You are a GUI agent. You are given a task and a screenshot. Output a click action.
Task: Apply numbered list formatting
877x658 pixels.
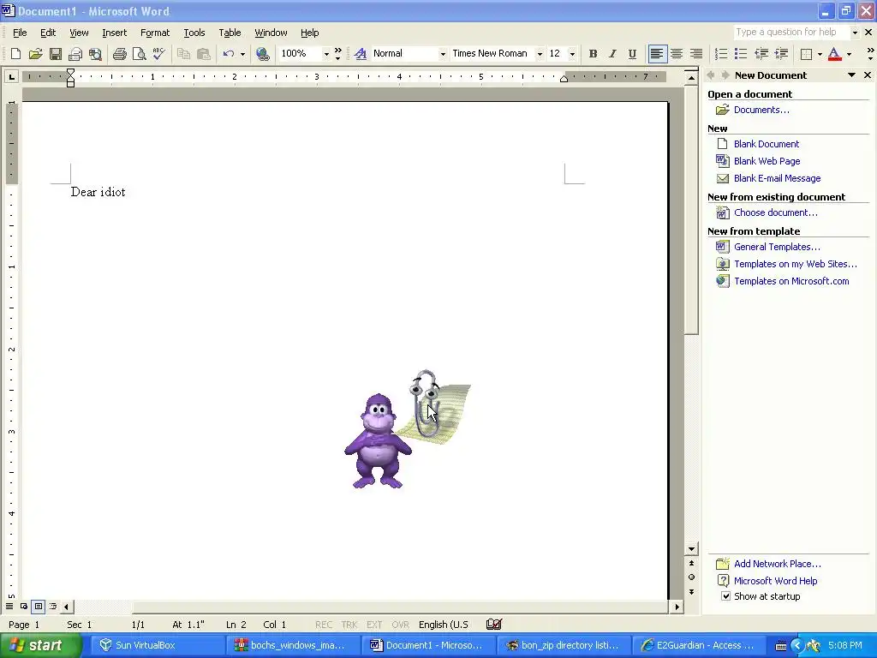pyautogui.click(x=721, y=54)
